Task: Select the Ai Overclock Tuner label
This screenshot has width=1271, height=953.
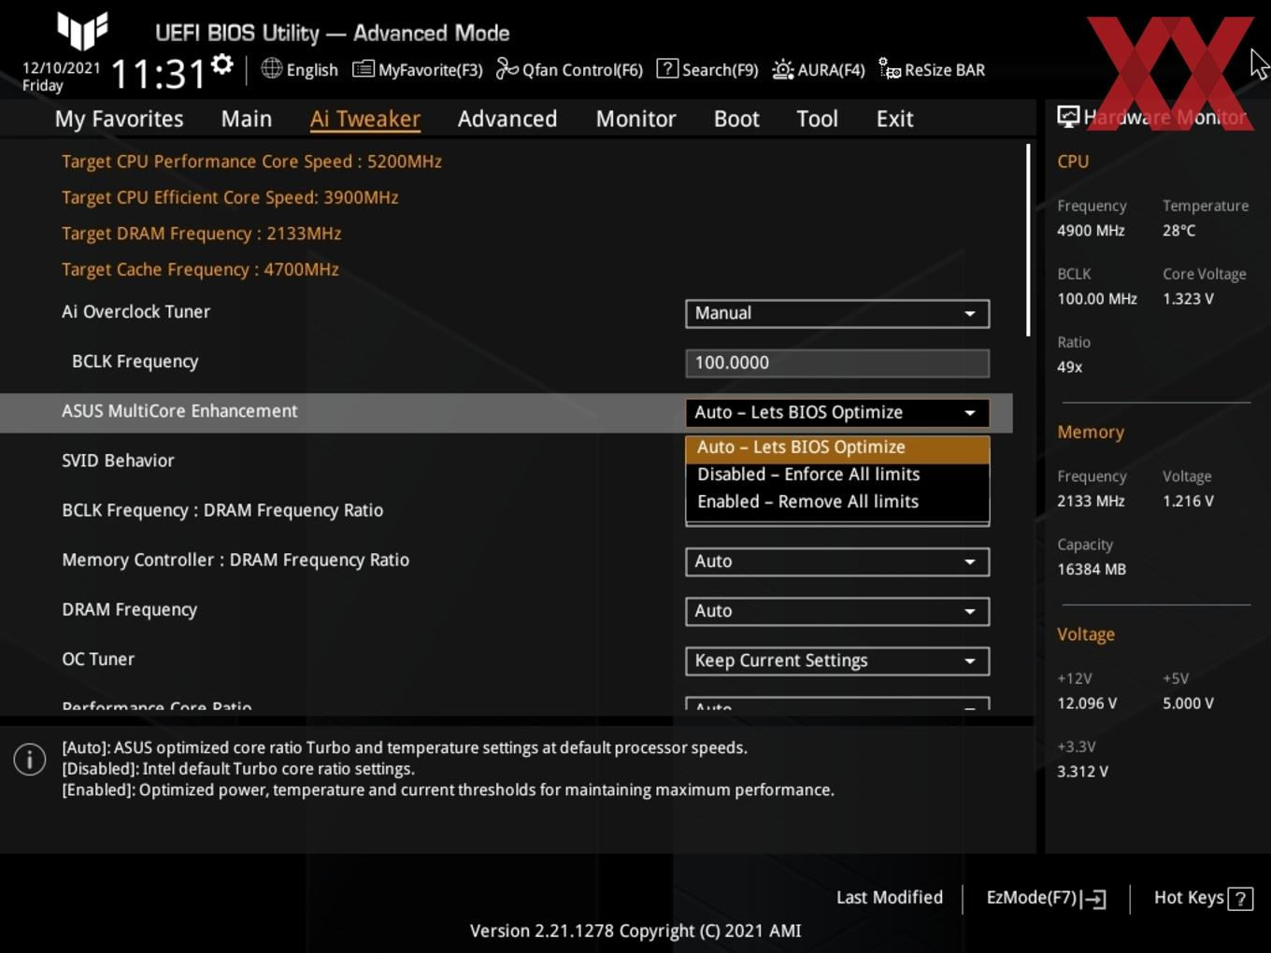Action: (136, 312)
